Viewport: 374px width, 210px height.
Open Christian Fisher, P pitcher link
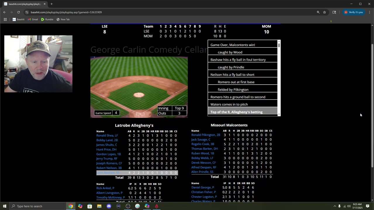pos(203,192)
